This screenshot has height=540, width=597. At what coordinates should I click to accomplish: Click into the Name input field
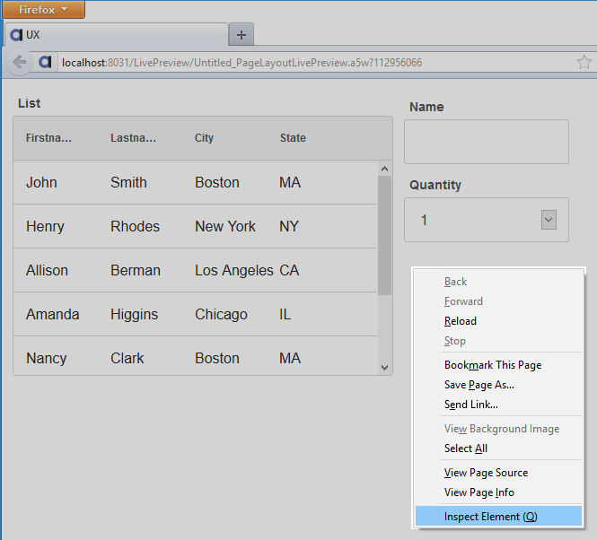(487, 142)
